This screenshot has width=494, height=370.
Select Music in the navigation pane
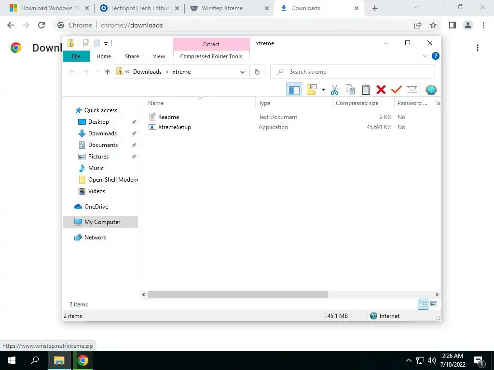point(96,168)
